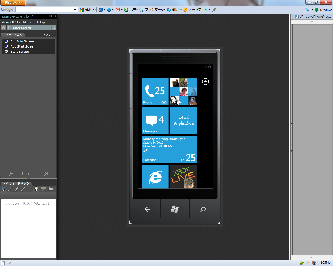Open the ブックマーク bookmarks menu
333x266 pixels.
(x=152, y=10)
